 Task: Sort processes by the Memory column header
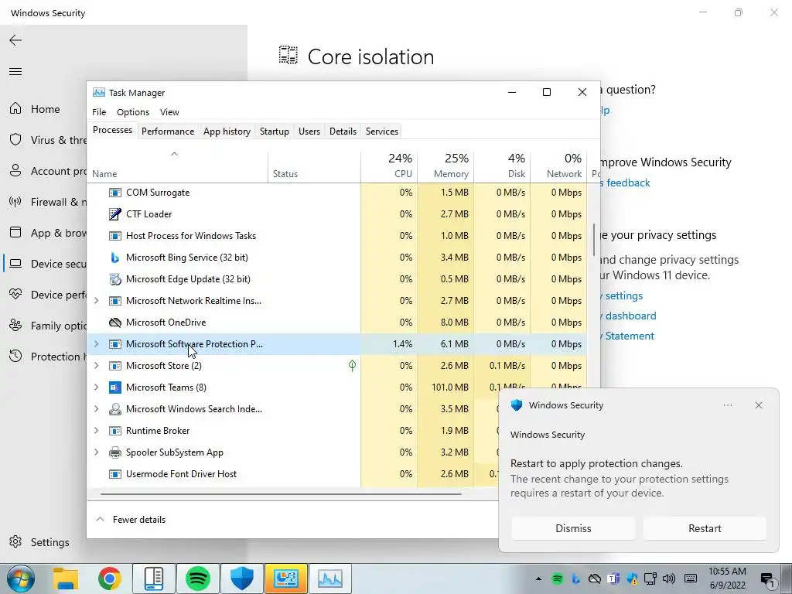click(x=445, y=166)
